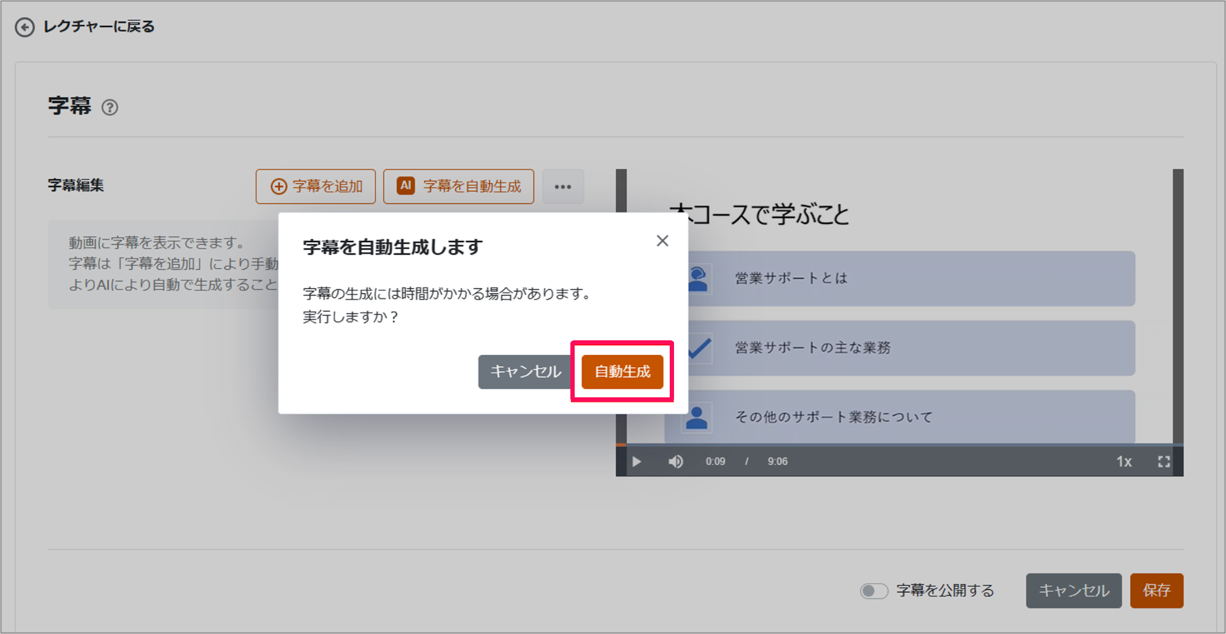Open the レクチャーに戻る link

(99, 27)
